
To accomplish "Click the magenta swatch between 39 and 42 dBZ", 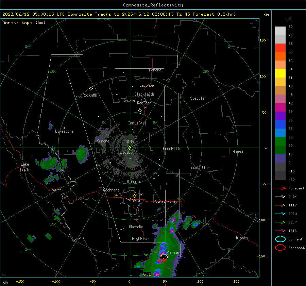I will tap(280, 107).
